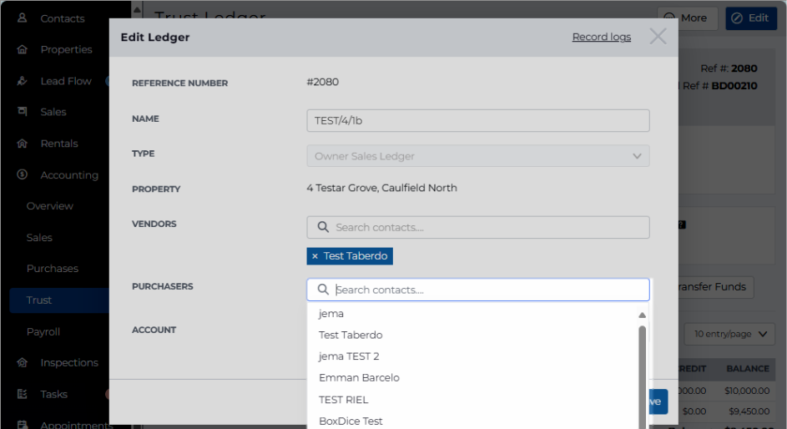This screenshot has height=429, width=787.
Task: Click the BALANCE column header
Action: coord(747,369)
